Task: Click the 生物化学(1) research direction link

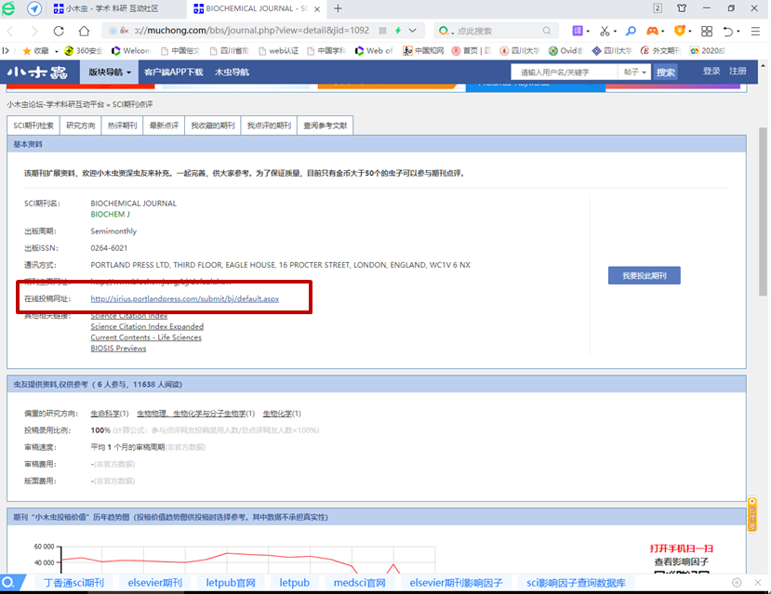Action: coord(282,414)
